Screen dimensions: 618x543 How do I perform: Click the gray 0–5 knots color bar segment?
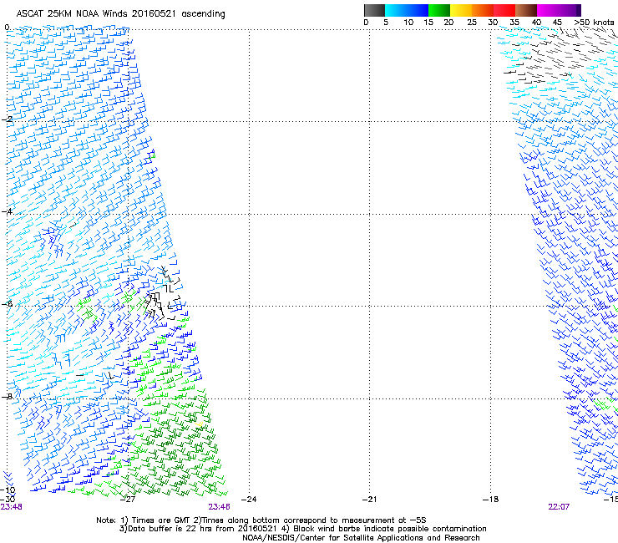[x=374, y=10]
